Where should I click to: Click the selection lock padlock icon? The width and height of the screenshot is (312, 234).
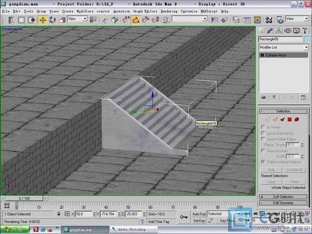59,214
